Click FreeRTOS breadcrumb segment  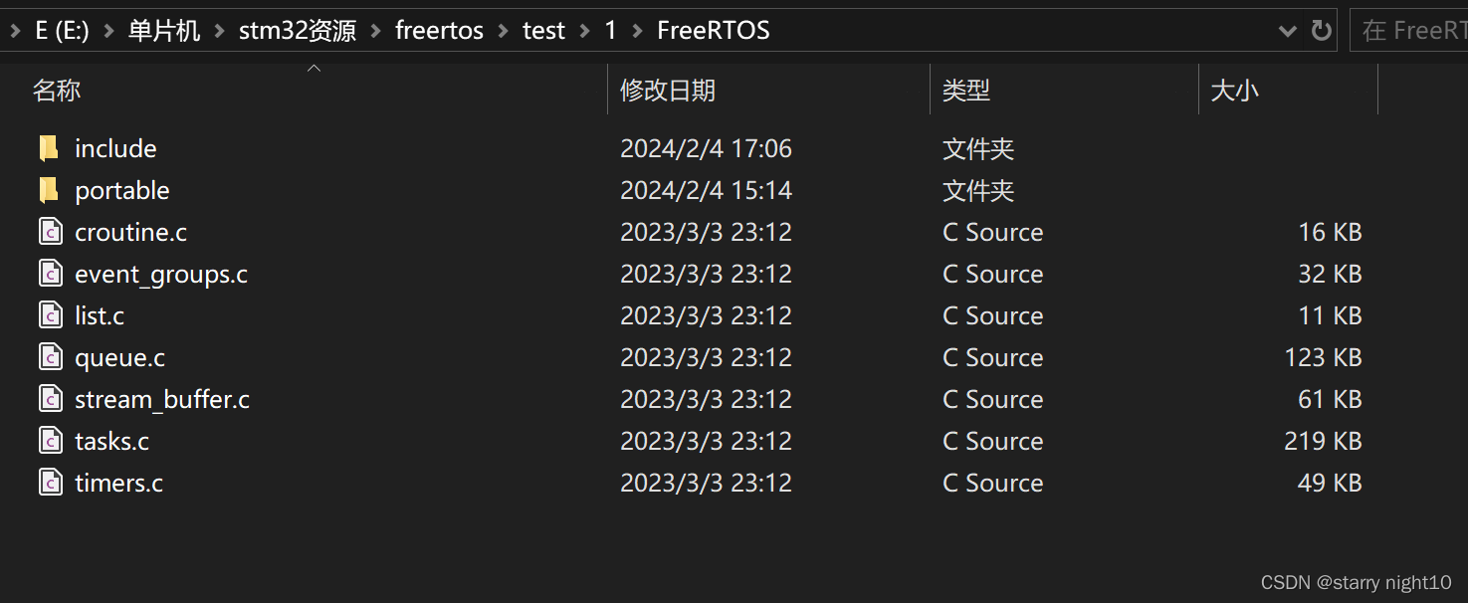point(714,31)
